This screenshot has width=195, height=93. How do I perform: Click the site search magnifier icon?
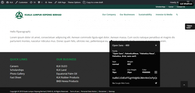(177, 14)
